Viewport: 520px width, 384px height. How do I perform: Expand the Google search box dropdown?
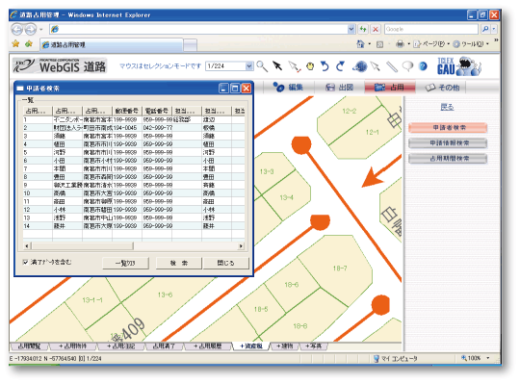[x=494, y=29]
